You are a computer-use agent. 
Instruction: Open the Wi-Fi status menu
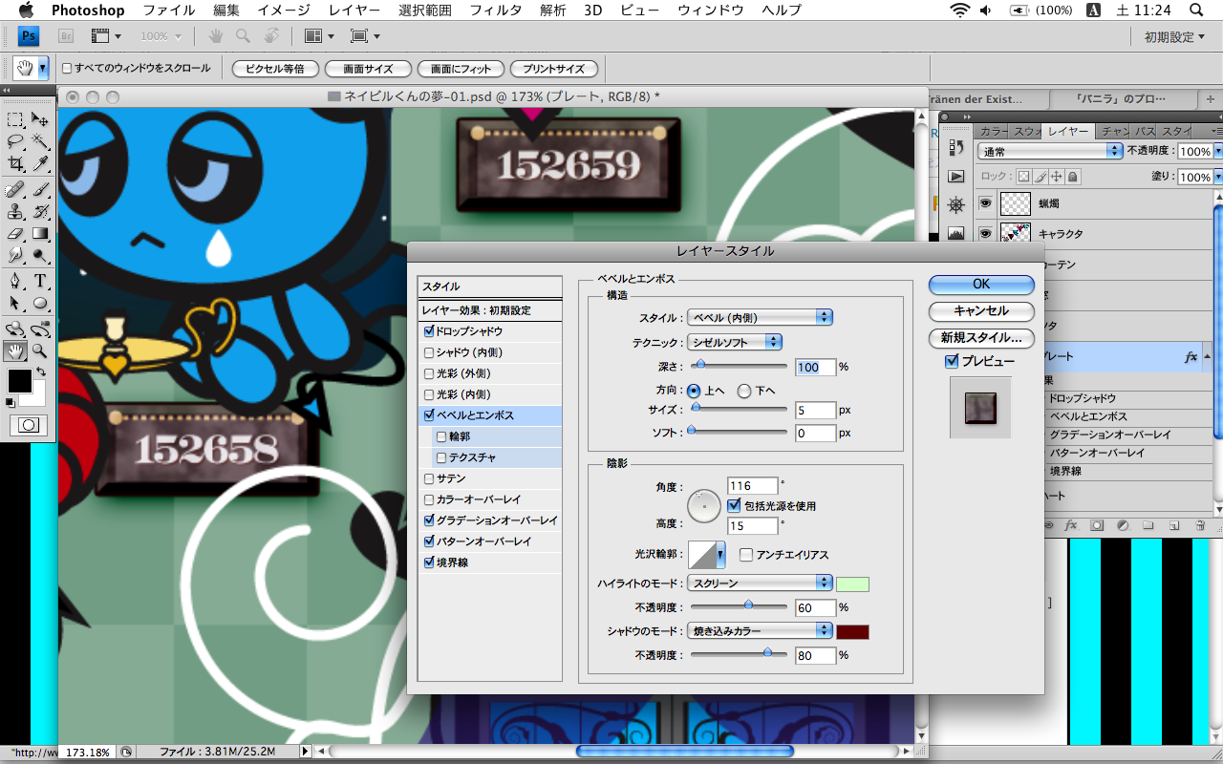click(x=959, y=11)
